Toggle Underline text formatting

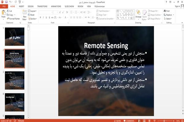pyautogui.click(x=46, y=17)
